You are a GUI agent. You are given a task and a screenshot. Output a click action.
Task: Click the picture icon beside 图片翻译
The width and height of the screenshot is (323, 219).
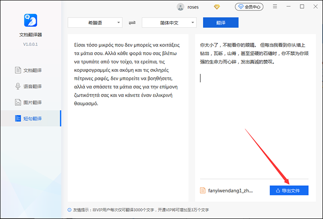pyautogui.click(x=18, y=102)
